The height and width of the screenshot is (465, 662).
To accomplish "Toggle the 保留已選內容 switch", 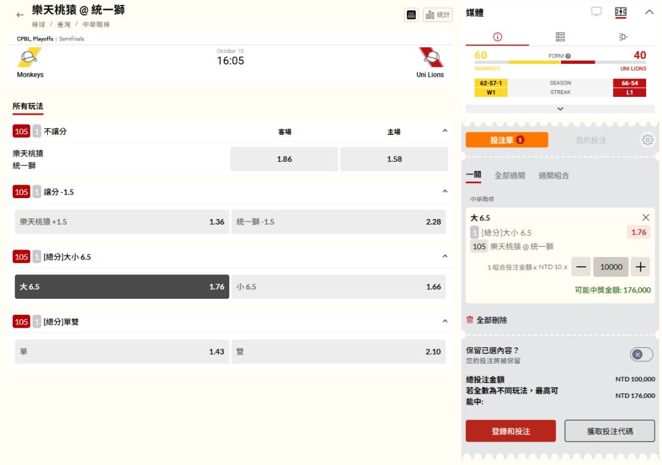I will tap(641, 355).
